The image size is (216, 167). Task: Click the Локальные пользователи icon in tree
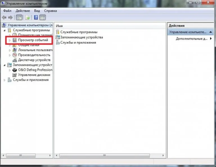tap(14, 50)
